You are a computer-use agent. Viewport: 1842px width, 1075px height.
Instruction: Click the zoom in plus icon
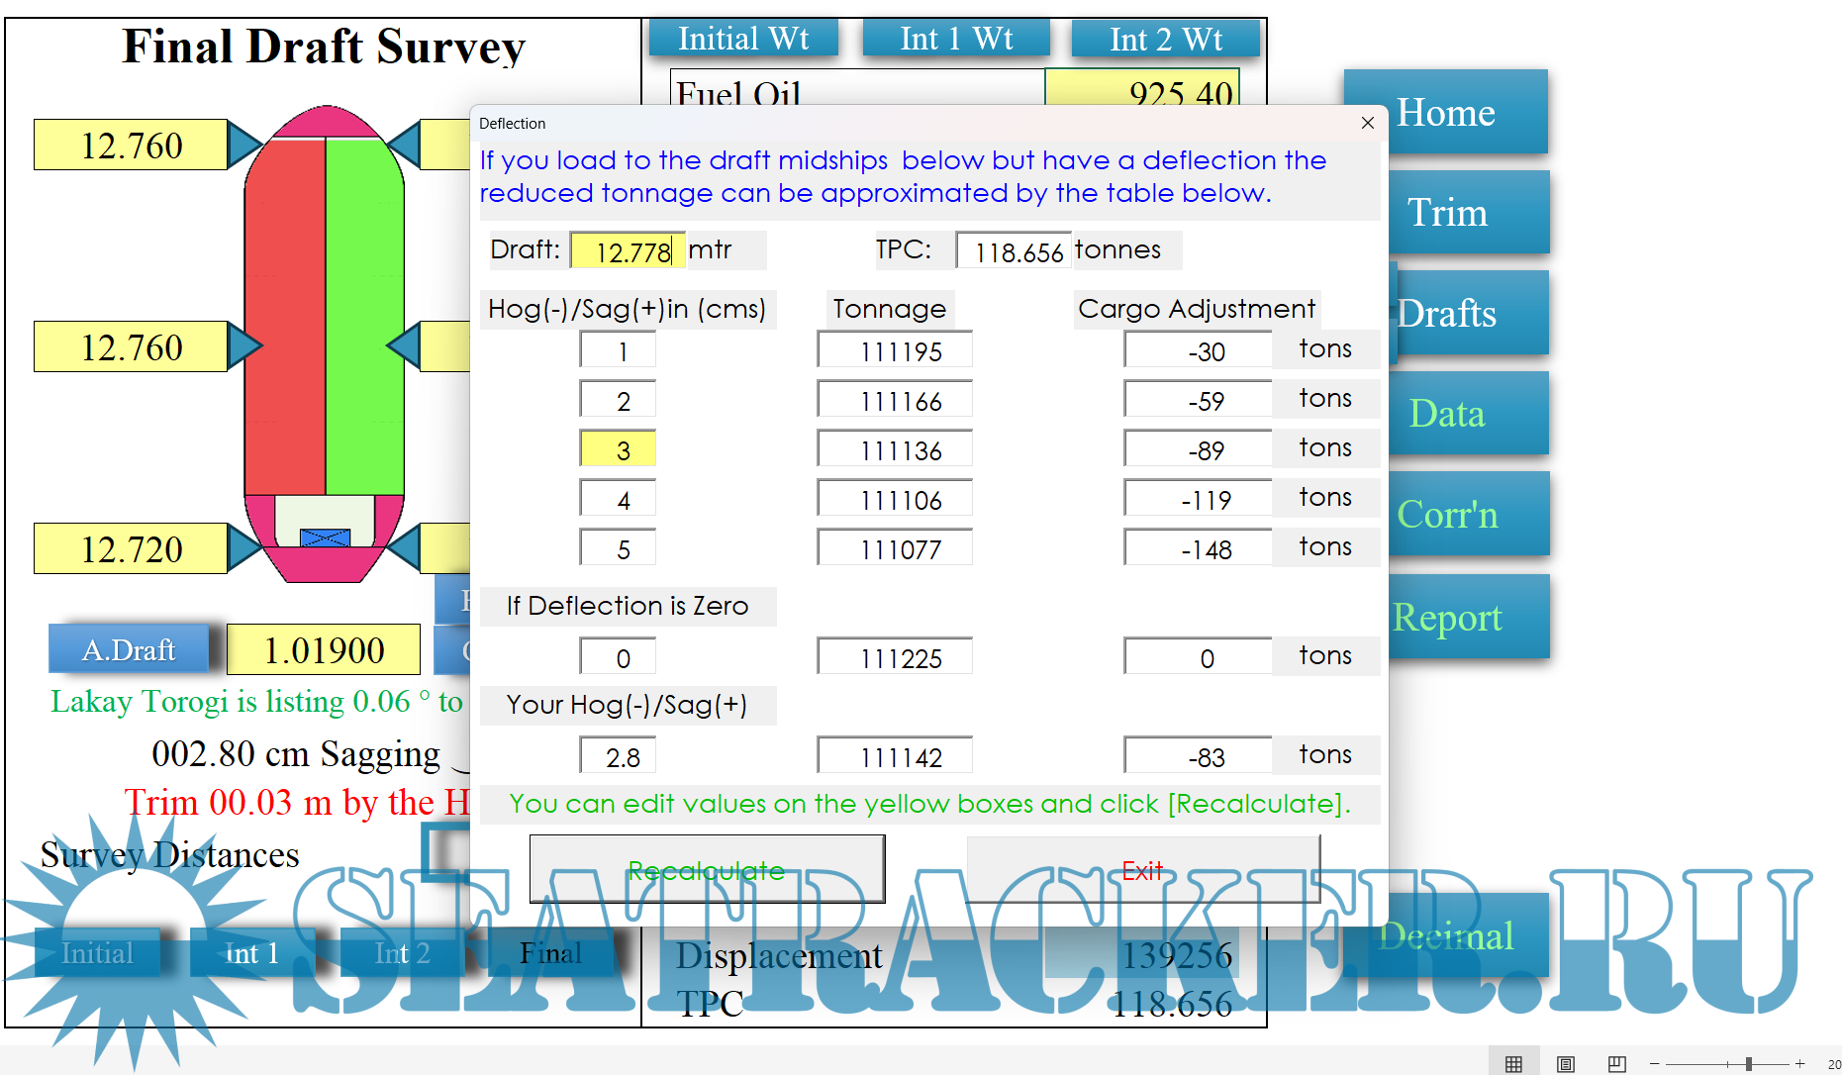(1800, 1064)
